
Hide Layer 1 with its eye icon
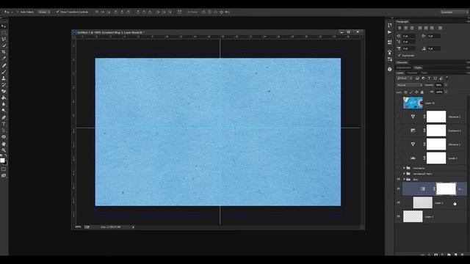(x=398, y=202)
